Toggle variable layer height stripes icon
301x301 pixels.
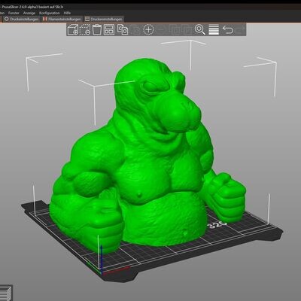pos(214,29)
